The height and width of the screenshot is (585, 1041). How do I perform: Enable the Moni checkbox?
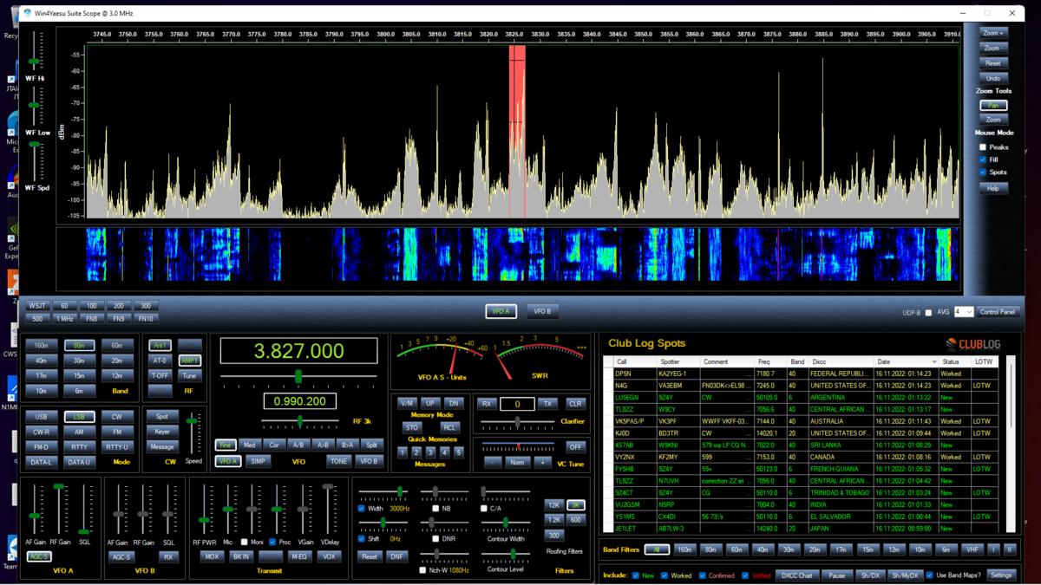pyautogui.click(x=246, y=543)
